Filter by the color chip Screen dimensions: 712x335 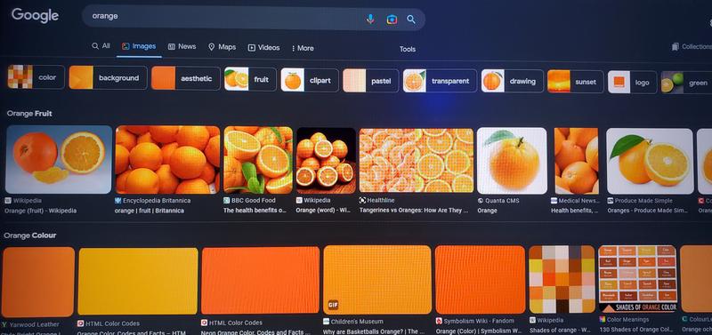coord(36,77)
